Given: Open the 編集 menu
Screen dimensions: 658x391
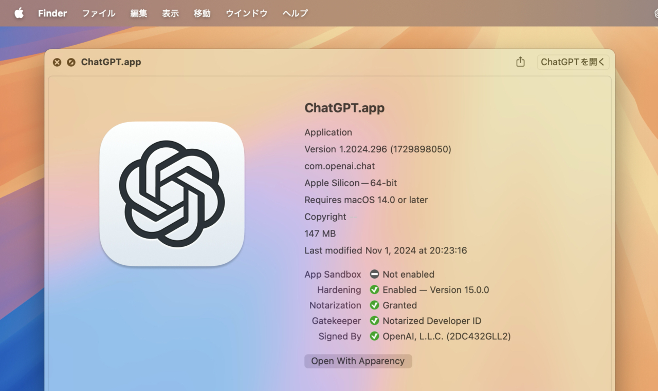Looking at the screenshot, I should 139,13.
